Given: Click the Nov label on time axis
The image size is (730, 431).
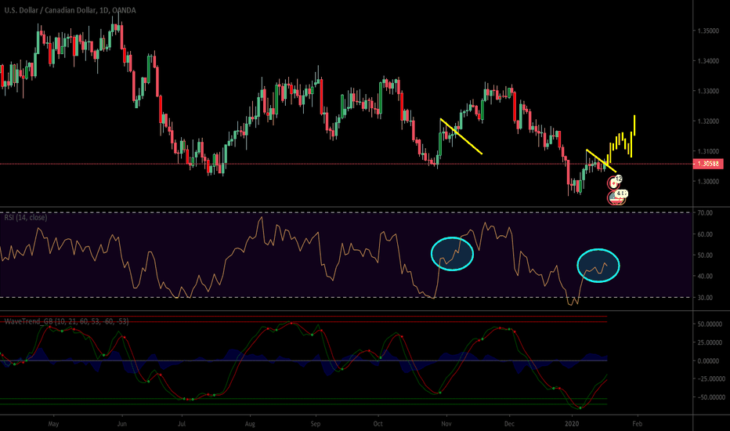Looking at the screenshot, I should pyautogui.click(x=446, y=421).
